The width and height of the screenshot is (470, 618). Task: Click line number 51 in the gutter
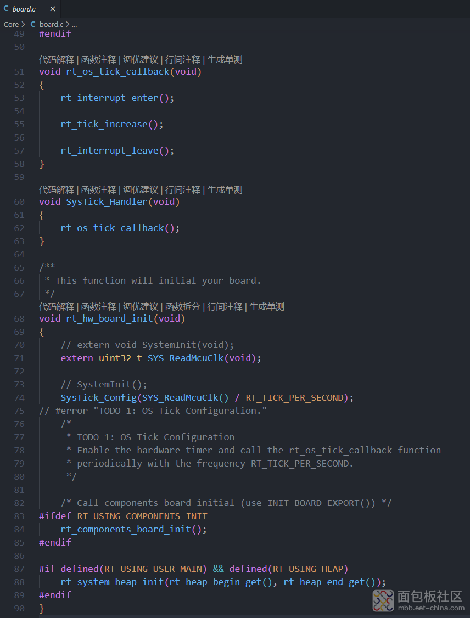click(19, 72)
